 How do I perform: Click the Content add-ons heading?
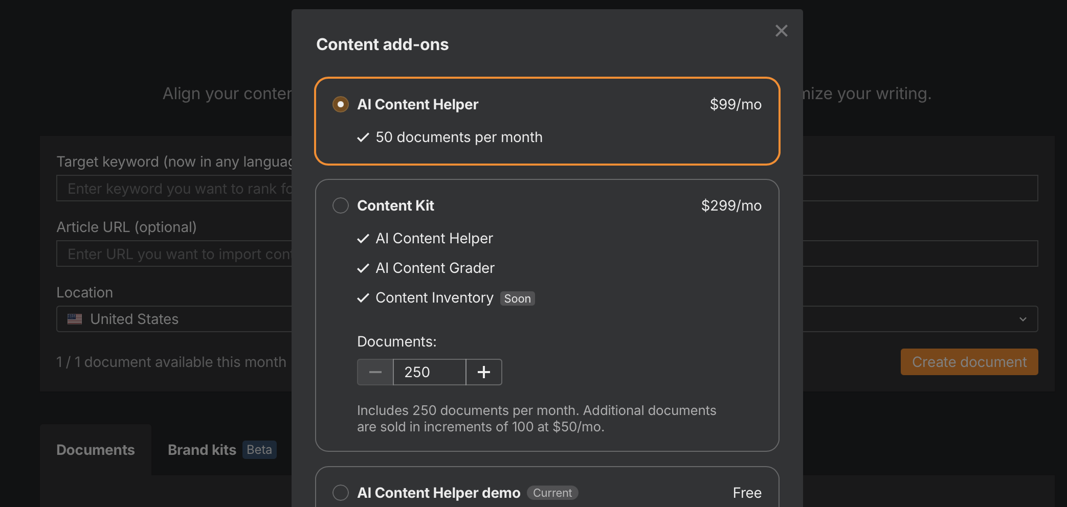(x=383, y=44)
